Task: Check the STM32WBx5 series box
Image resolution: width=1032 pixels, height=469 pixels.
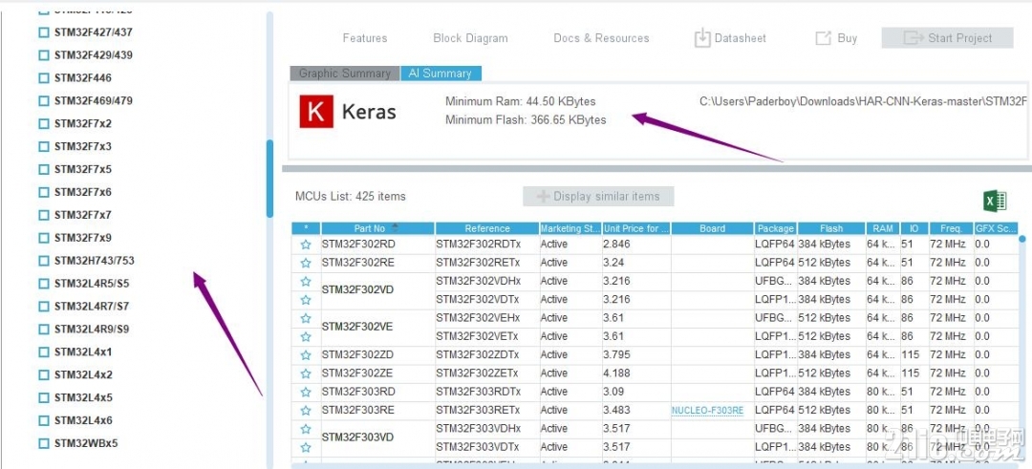Action: click(x=43, y=443)
